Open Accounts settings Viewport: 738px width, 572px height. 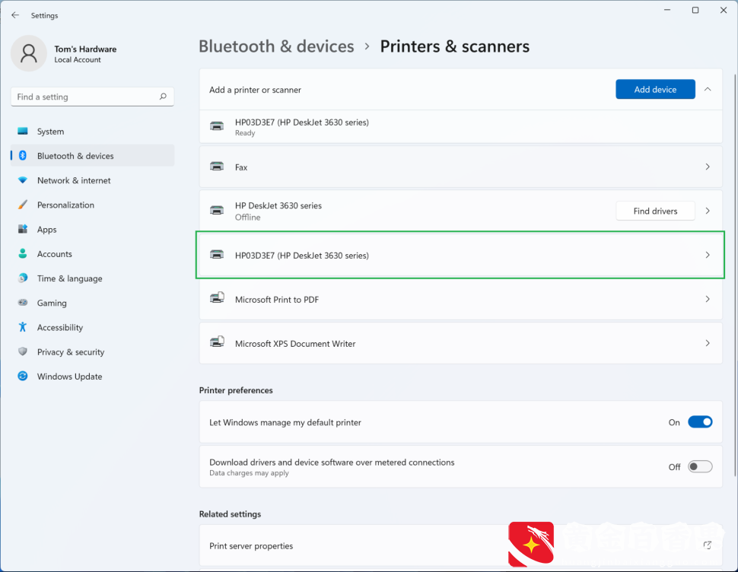[92, 253]
